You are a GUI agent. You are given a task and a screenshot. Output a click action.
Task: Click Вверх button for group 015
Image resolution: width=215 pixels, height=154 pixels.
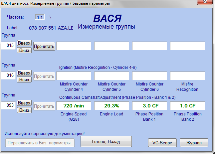24,43
